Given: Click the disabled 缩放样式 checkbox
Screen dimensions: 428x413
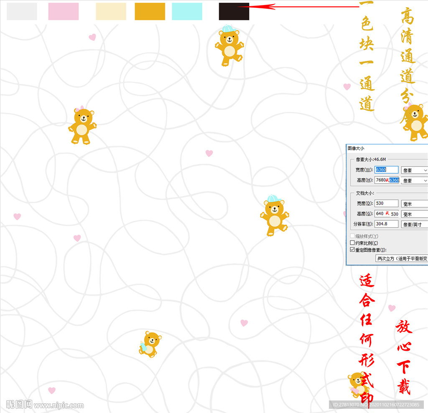Looking at the screenshot, I should click(352, 236).
